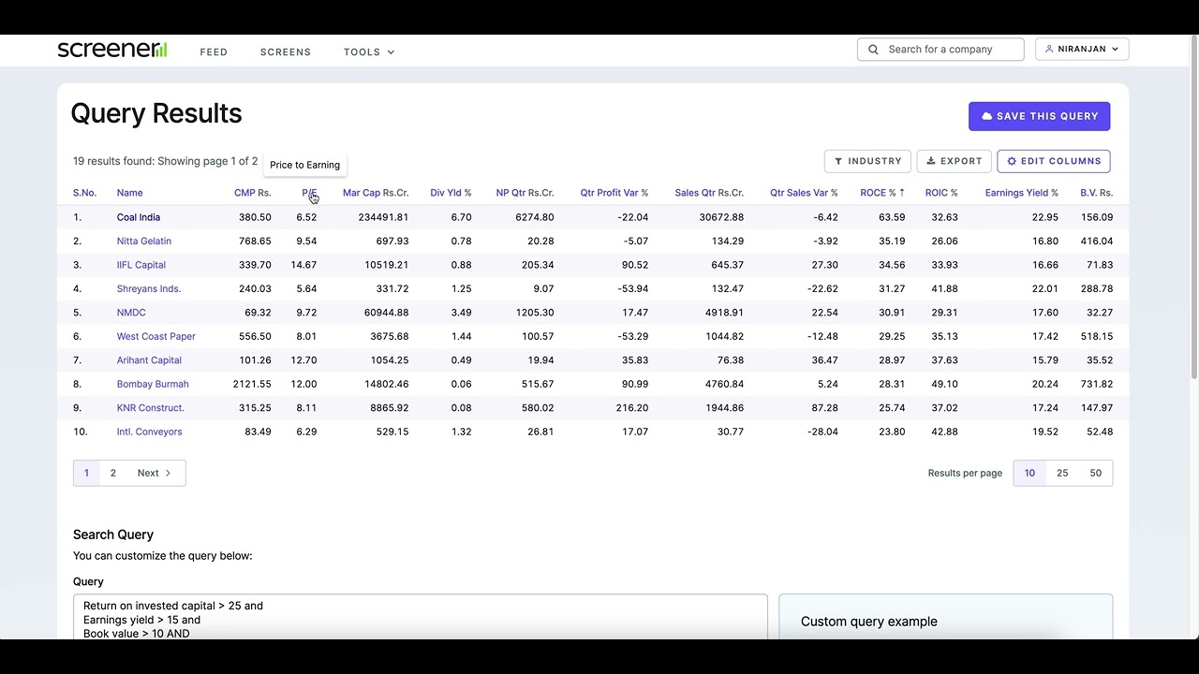This screenshot has width=1199, height=674.
Task: Open Bombay Burmah company page
Action: (x=153, y=384)
